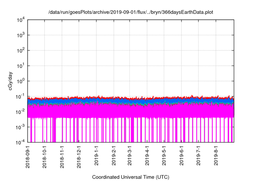Click the 2018-10-1 date label
Image resolution: width=258 pixels, height=181 pixels.
coord(45,157)
